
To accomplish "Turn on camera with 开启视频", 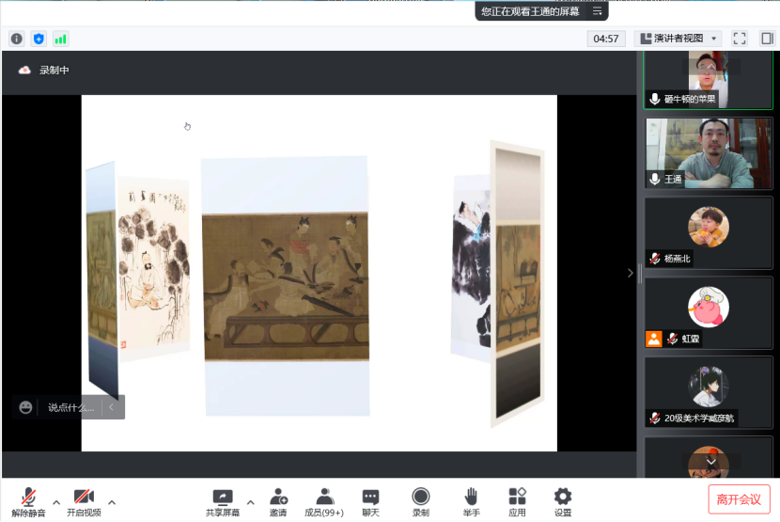I will coord(84,501).
